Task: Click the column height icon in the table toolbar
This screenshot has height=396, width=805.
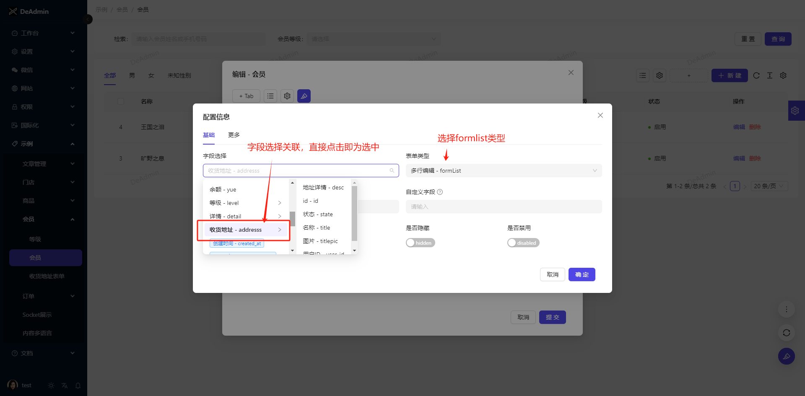Action: 770,75
